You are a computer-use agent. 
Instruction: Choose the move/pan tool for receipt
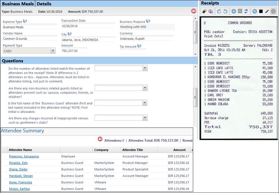[x=273, y=12]
